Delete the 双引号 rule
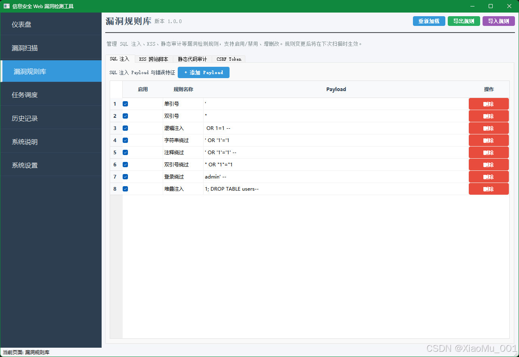This screenshot has width=519, height=357. point(489,116)
